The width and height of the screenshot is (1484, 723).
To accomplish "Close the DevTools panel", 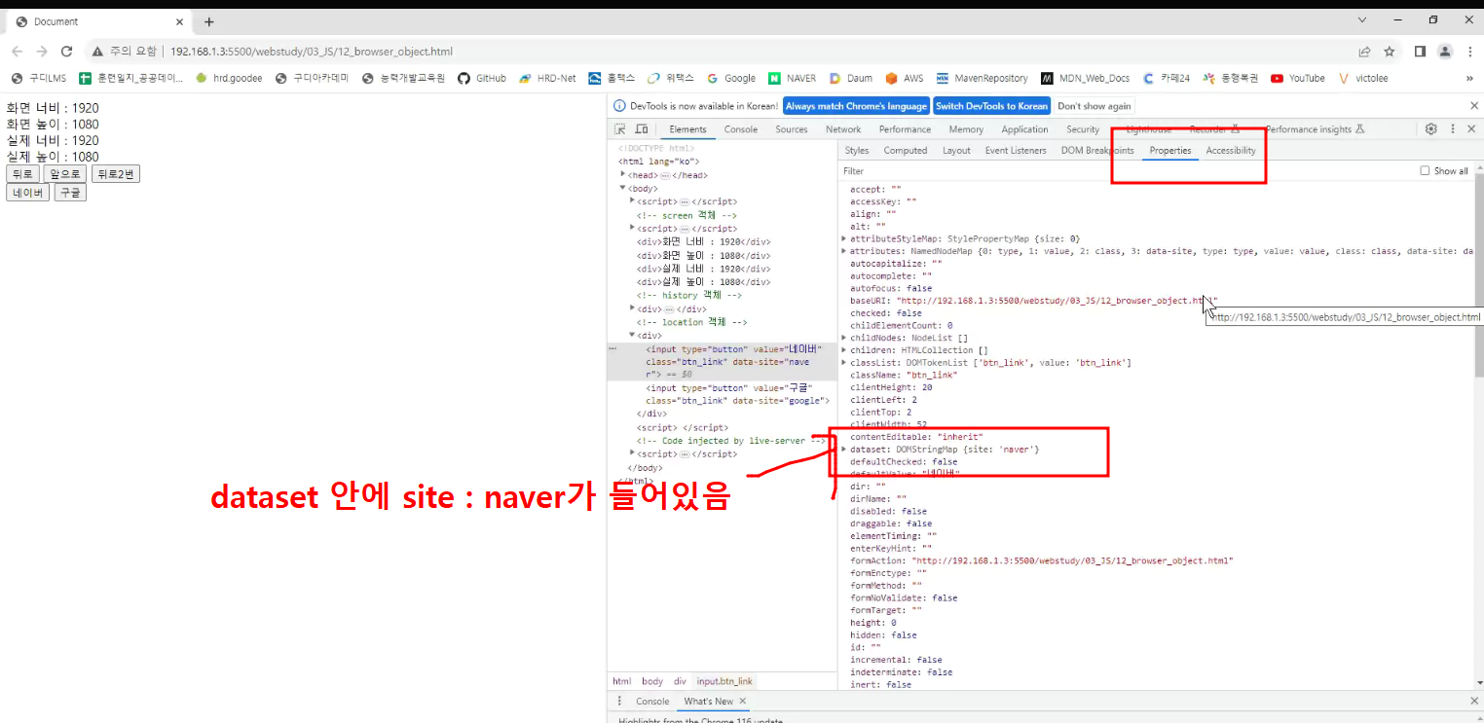I will pos(1472,128).
